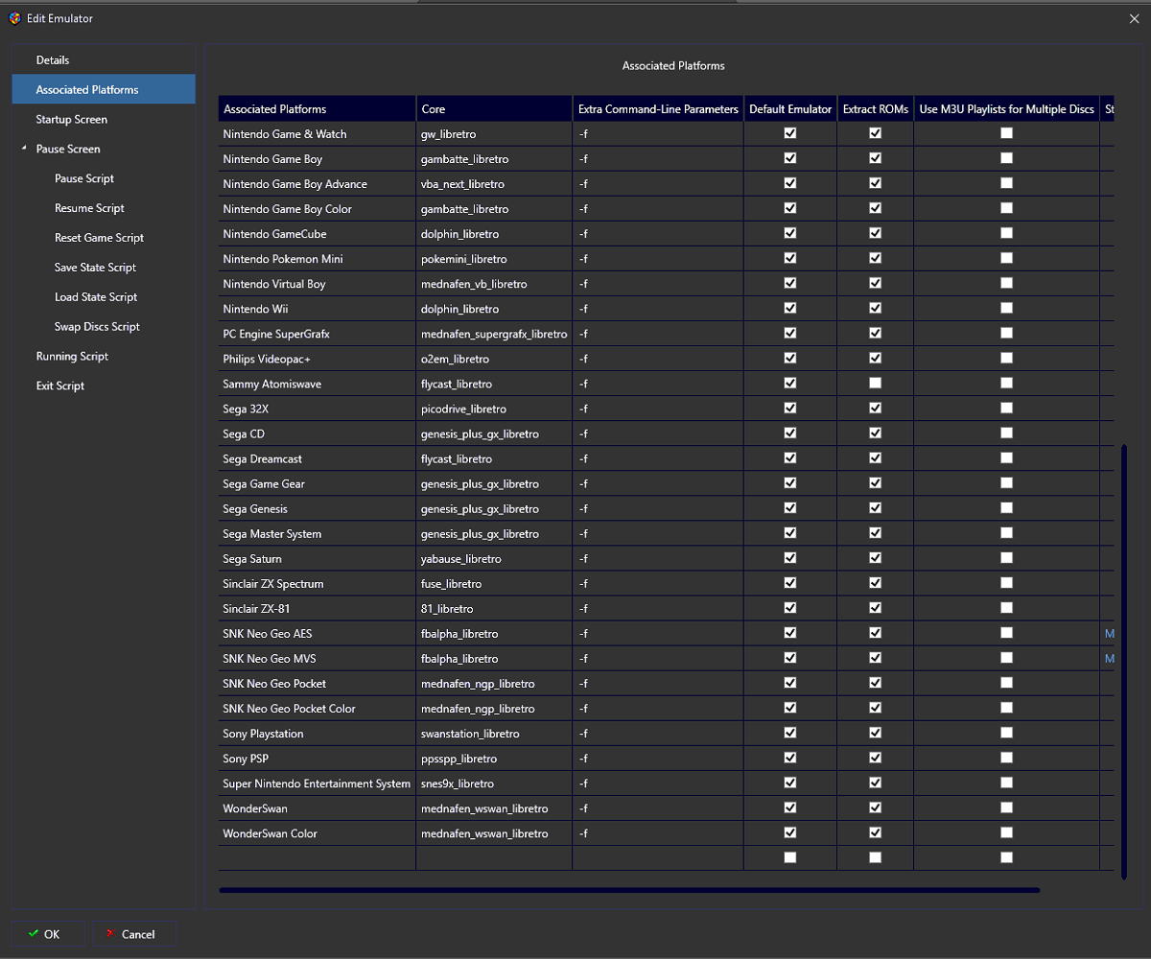Image resolution: width=1151 pixels, height=959 pixels.
Task: Enable M3U Playlists for Sega Saturn
Action: [1006, 557]
